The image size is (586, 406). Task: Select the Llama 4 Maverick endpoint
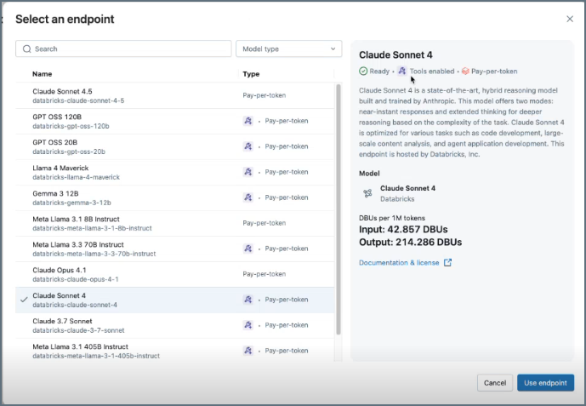(x=175, y=172)
